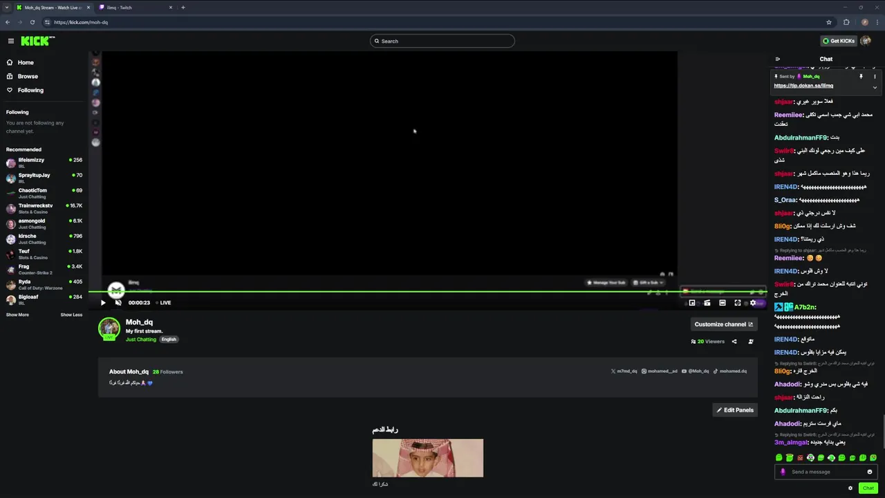The image size is (885, 498).
Task: Open browser extensions puzzle icon
Action: click(x=846, y=22)
